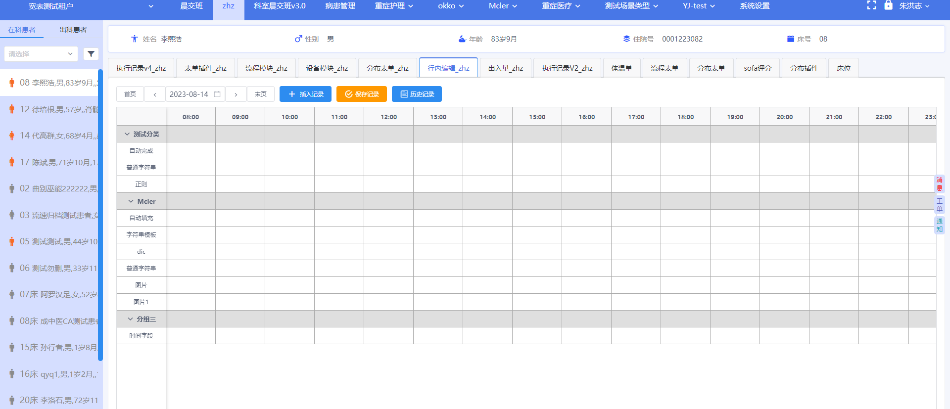
Task: Click the 字符串模板 row label
Action: pyautogui.click(x=141, y=235)
